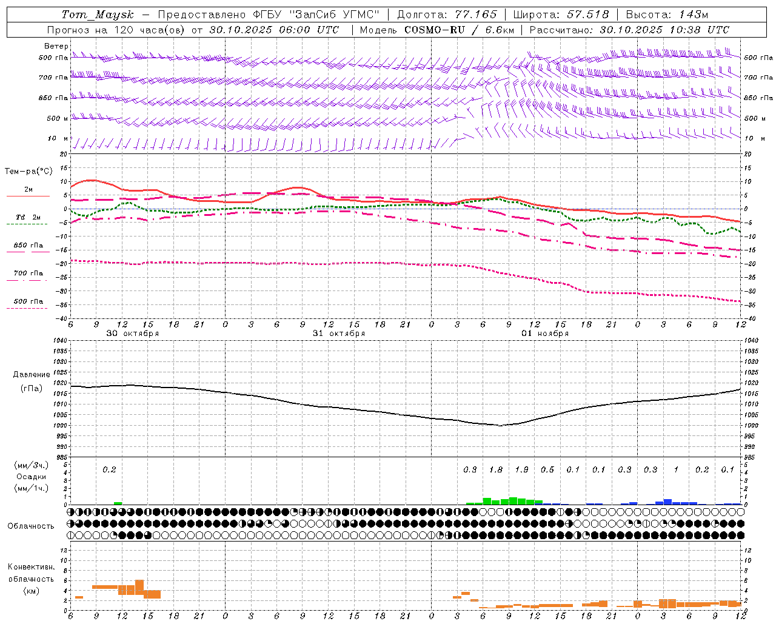
Task: Click the Облачность cloud cover label
Action: point(31,526)
